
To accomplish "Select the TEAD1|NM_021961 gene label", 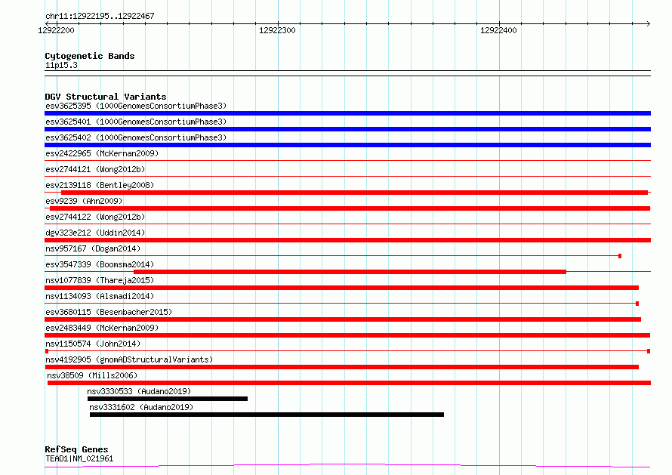I will pyautogui.click(x=79, y=458).
